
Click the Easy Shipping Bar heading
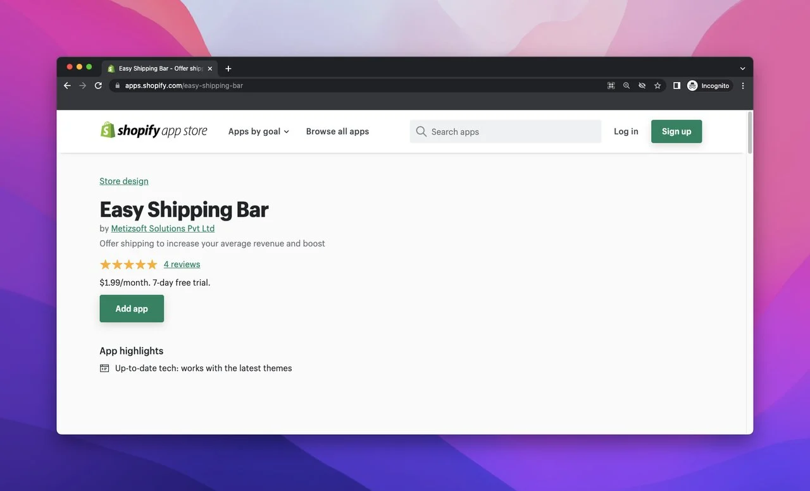pyautogui.click(x=184, y=209)
